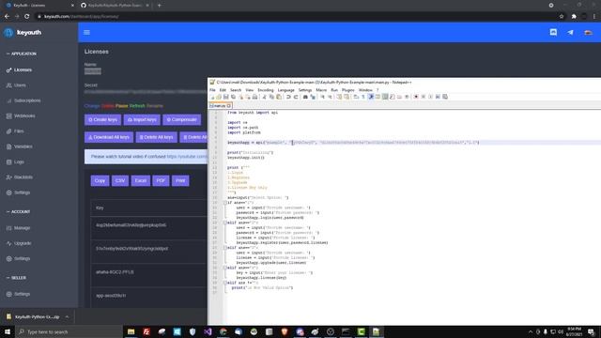This screenshot has width=601, height=338.
Task: Open Manage under the Account section
Action: point(18,228)
